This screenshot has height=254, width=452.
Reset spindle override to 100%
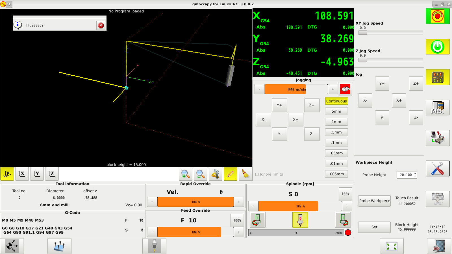(x=345, y=194)
